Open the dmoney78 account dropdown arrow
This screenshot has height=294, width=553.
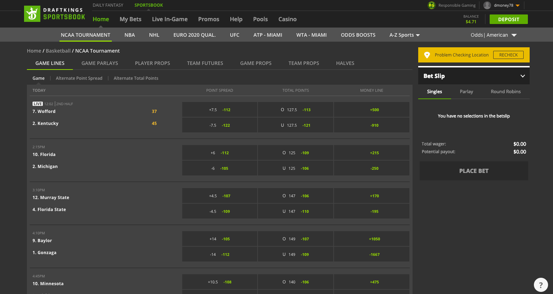[x=518, y=6]
